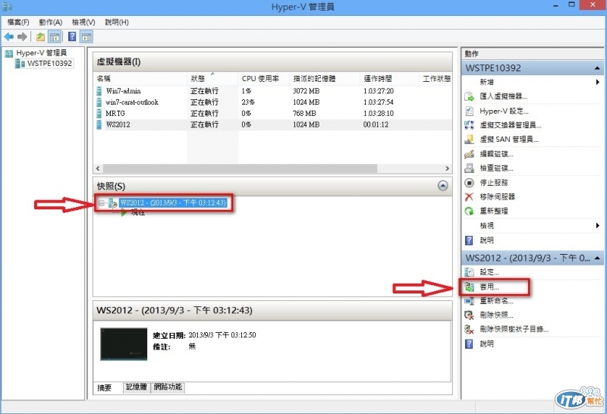Toggle the Action pane toolbar icon
The image size is (607, 414).
(x=86, y=36)
